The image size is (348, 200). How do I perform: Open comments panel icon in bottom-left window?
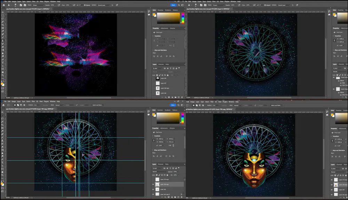click(x=149, y=115)
